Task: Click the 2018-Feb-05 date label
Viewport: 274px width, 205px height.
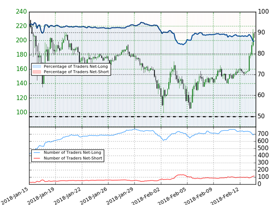Action: pyautogui.click(x=173, y=196)
